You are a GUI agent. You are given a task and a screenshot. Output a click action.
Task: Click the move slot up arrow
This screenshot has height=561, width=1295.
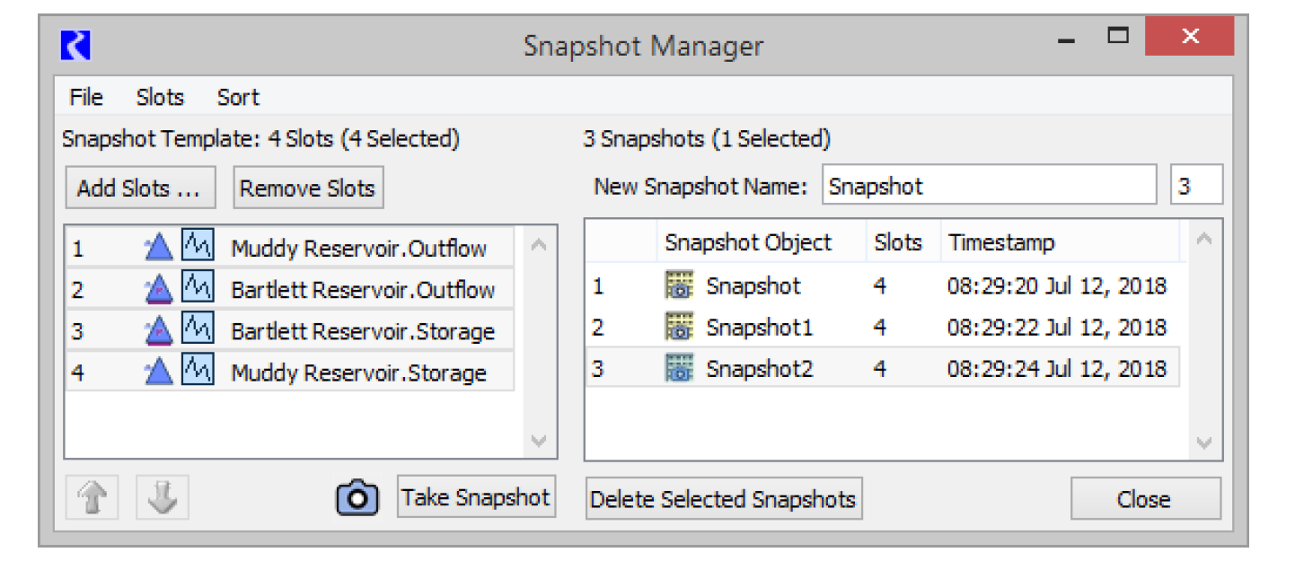coord(92,498)
